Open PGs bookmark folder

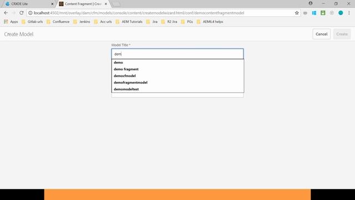click(187, 22)
